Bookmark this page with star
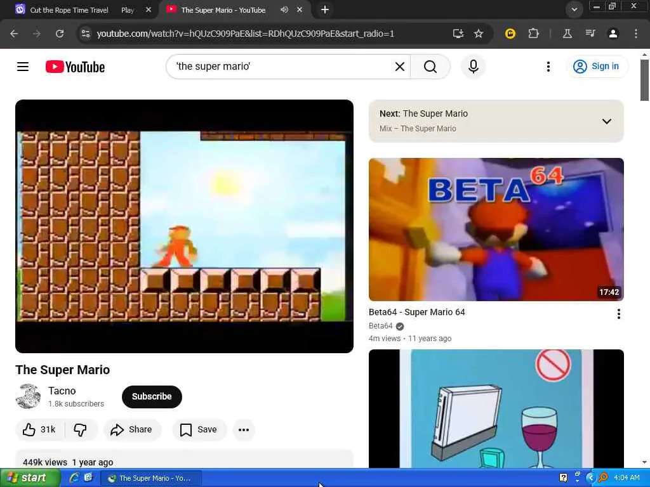The image size is (650, 487). click(x=479, y=34)
